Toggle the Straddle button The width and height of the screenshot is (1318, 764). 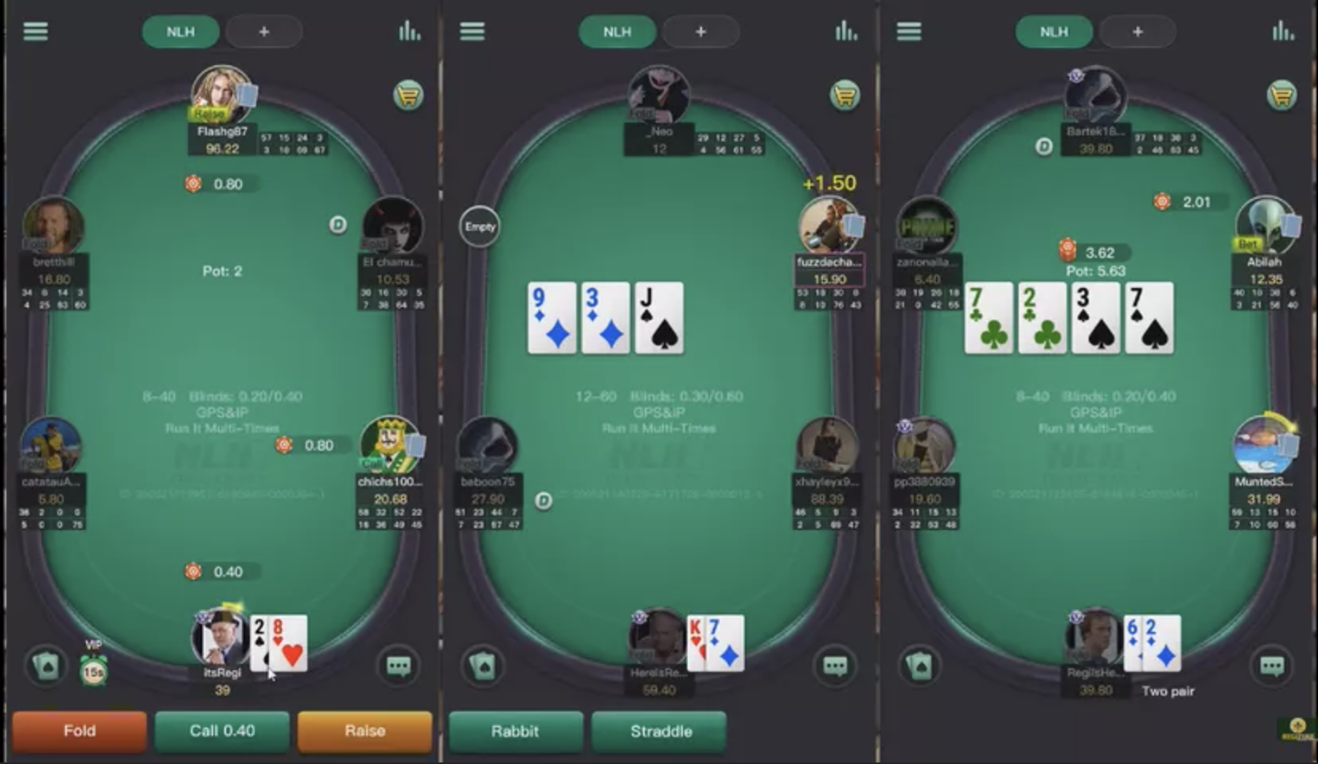click(x=660, y=731)
